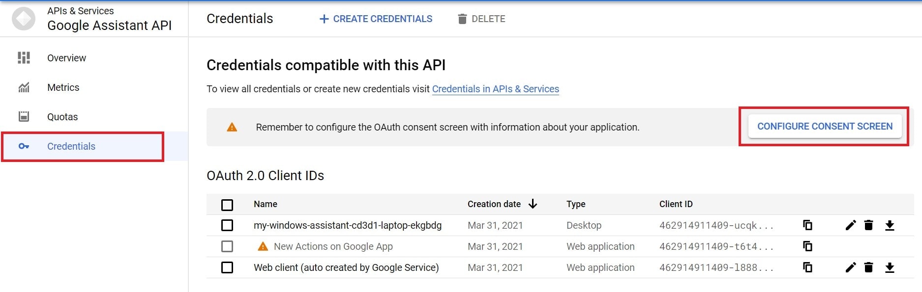Edit the Web client (auto created) entry
The width and height of the screenshot is (922, 292).
click(x=851, y=267)
